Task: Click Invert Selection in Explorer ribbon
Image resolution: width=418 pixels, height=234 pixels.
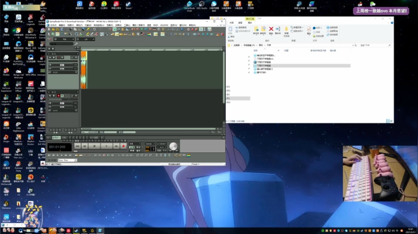Action: coord(333,35)
